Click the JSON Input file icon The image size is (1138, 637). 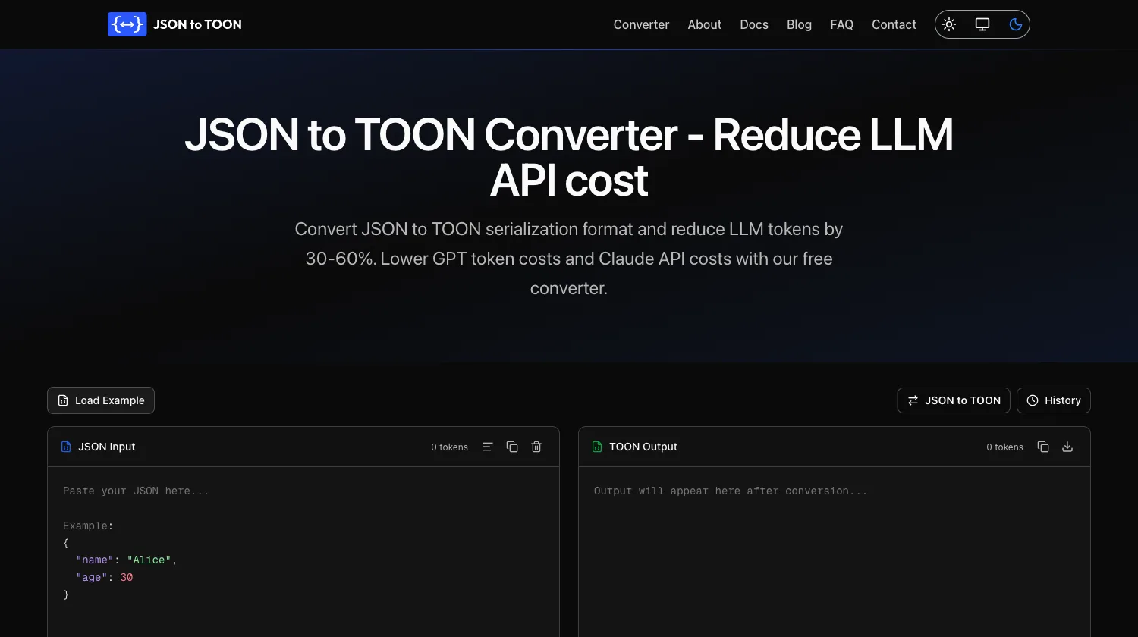pos(66,447)
